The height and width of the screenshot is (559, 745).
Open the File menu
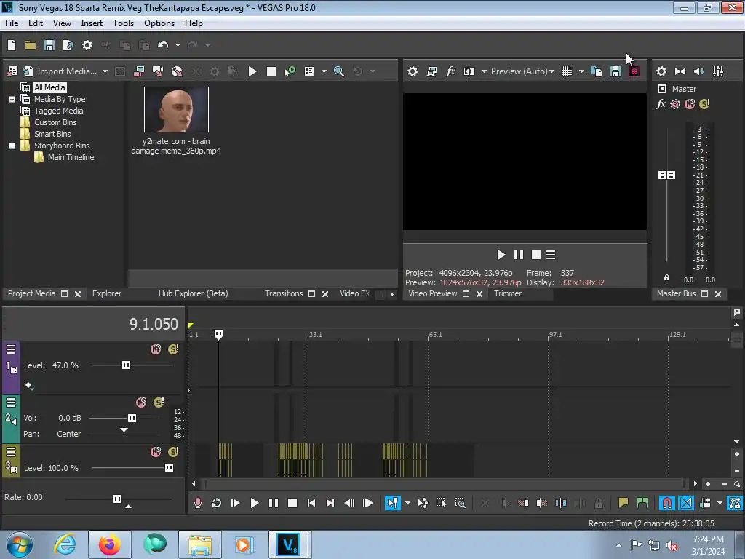(12, 23)
